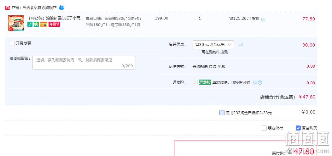This screenshot has height=156, width=332.
Task: Open the freight insurance help question mark
Action: pos(260,82)
